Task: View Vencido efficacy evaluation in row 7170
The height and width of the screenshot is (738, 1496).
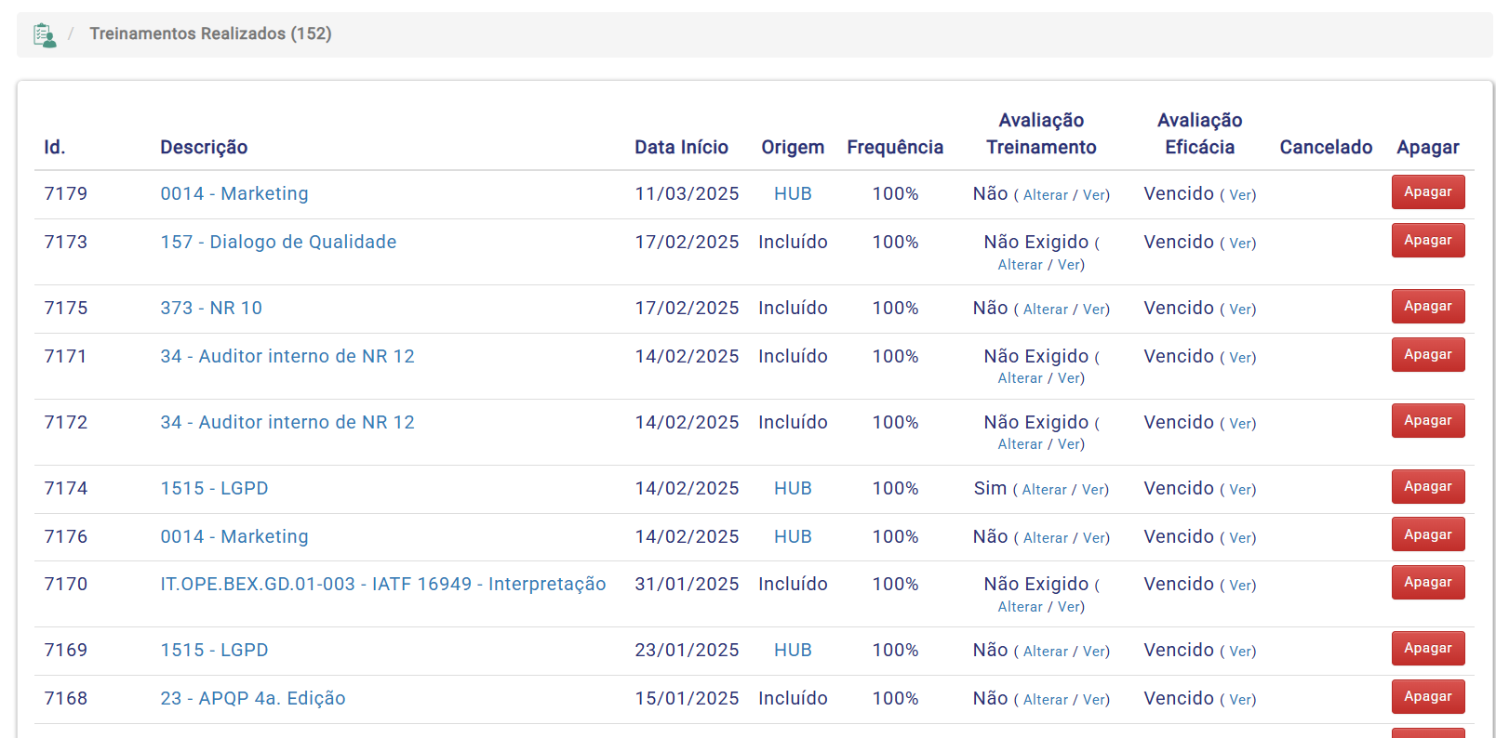Action: [x=1241, y=586]
